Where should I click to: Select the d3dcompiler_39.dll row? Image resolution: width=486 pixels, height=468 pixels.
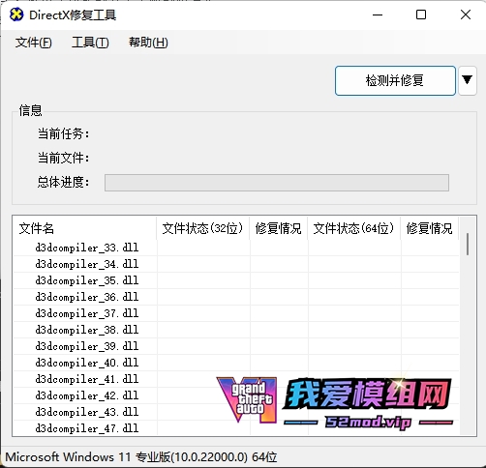coord(236,346)
